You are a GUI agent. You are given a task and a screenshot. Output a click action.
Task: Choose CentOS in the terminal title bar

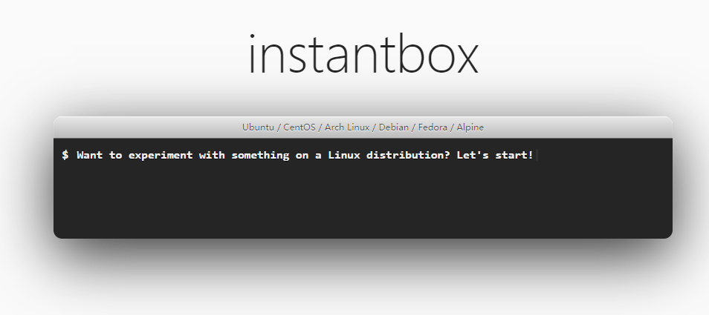pos(300,127)
